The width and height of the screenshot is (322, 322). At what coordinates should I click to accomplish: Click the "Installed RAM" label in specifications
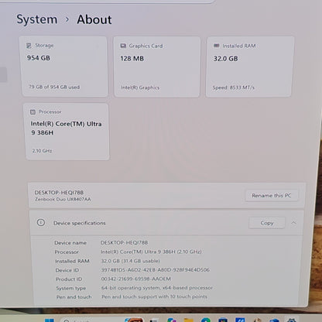click(72, 262)
